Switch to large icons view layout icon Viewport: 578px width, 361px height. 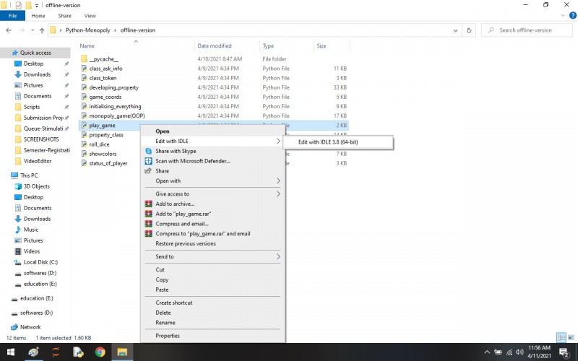click(571, 337)
